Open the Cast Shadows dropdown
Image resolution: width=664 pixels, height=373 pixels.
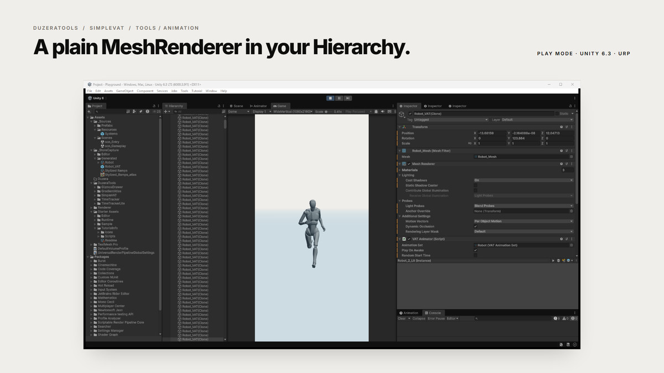(x=523, y=180)
